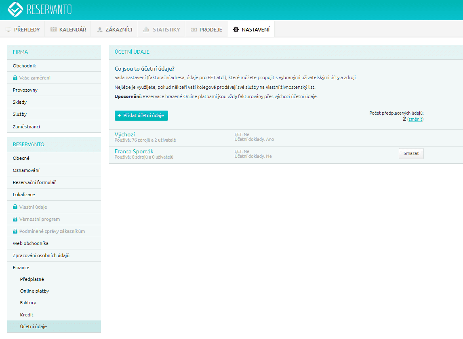463x339 pixels.
Task: Go to the Zákazníci tab
Action: 114,29
